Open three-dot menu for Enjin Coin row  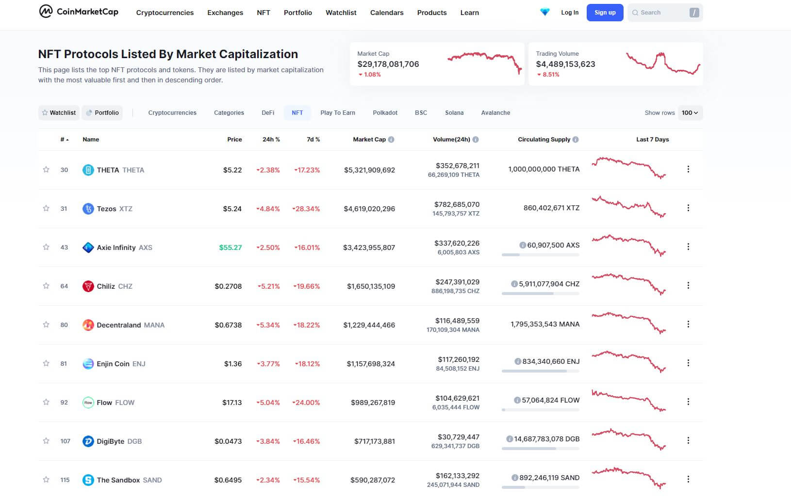(688, 363)
